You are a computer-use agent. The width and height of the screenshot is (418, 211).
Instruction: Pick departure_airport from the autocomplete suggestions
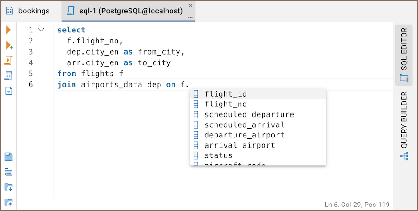click(x=244, y=135)
